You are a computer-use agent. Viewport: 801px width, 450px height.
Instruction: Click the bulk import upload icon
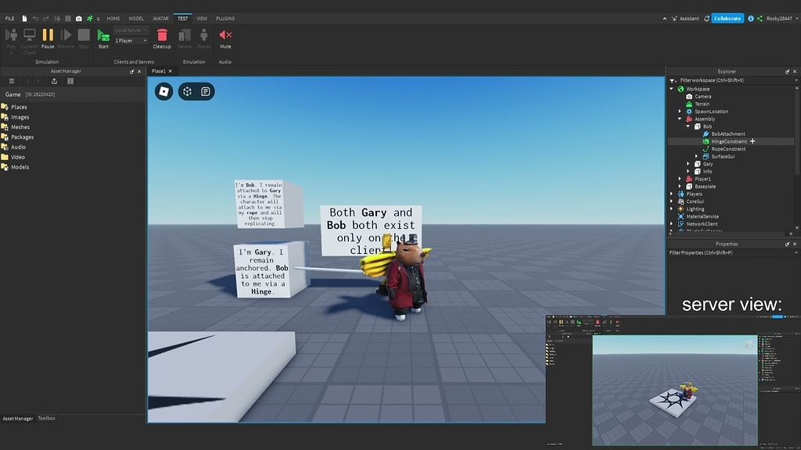[54, 81]
